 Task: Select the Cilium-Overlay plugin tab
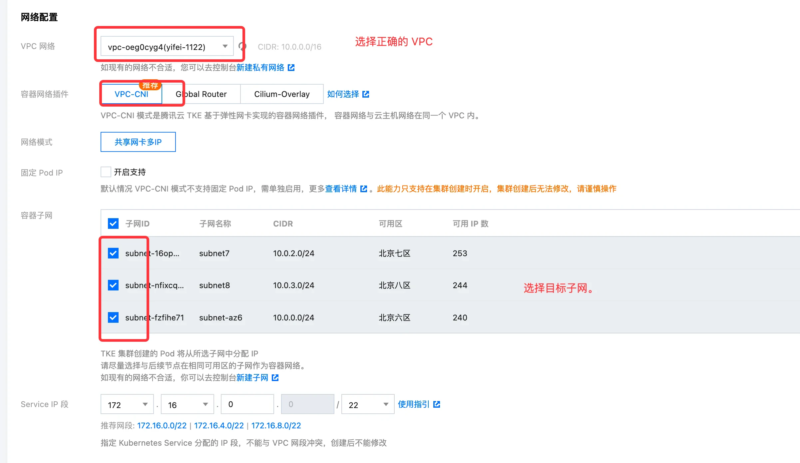click(282, 94)
